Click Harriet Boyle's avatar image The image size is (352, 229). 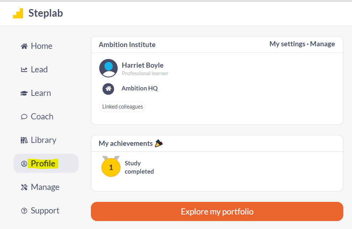tap(108, 68)
